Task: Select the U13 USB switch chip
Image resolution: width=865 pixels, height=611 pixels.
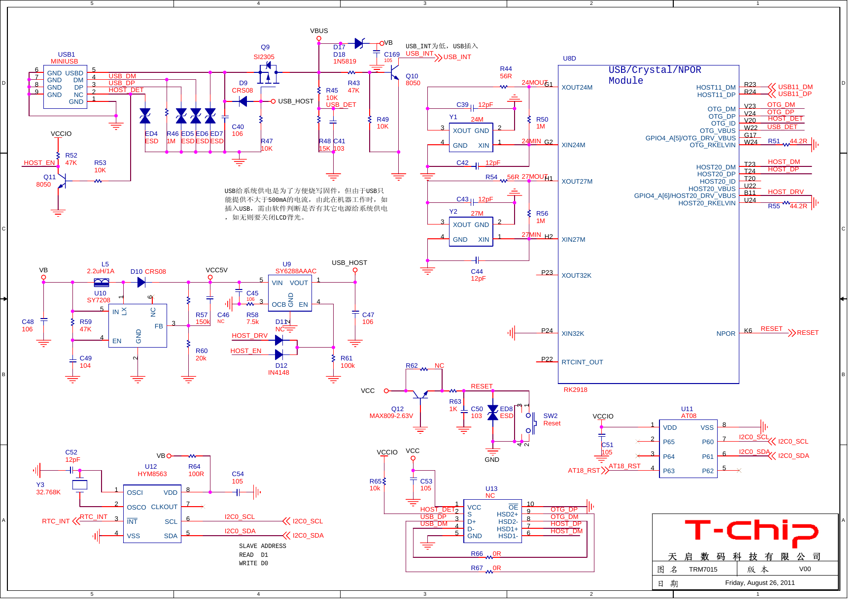Action: [x=492, y=521]
